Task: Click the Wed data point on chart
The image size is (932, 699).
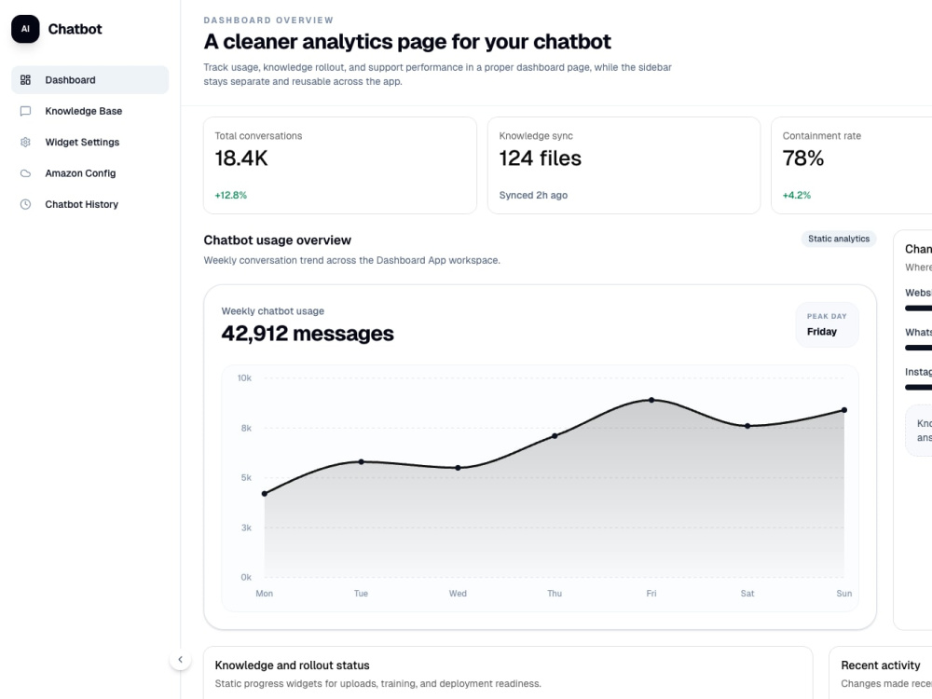Action: [458, 468]
